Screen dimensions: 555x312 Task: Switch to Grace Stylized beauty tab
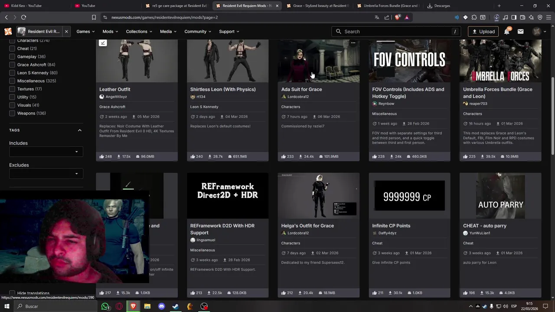point(317,6)
